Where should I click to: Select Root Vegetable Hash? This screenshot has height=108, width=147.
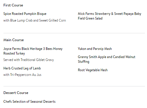[x=93, y=70]
